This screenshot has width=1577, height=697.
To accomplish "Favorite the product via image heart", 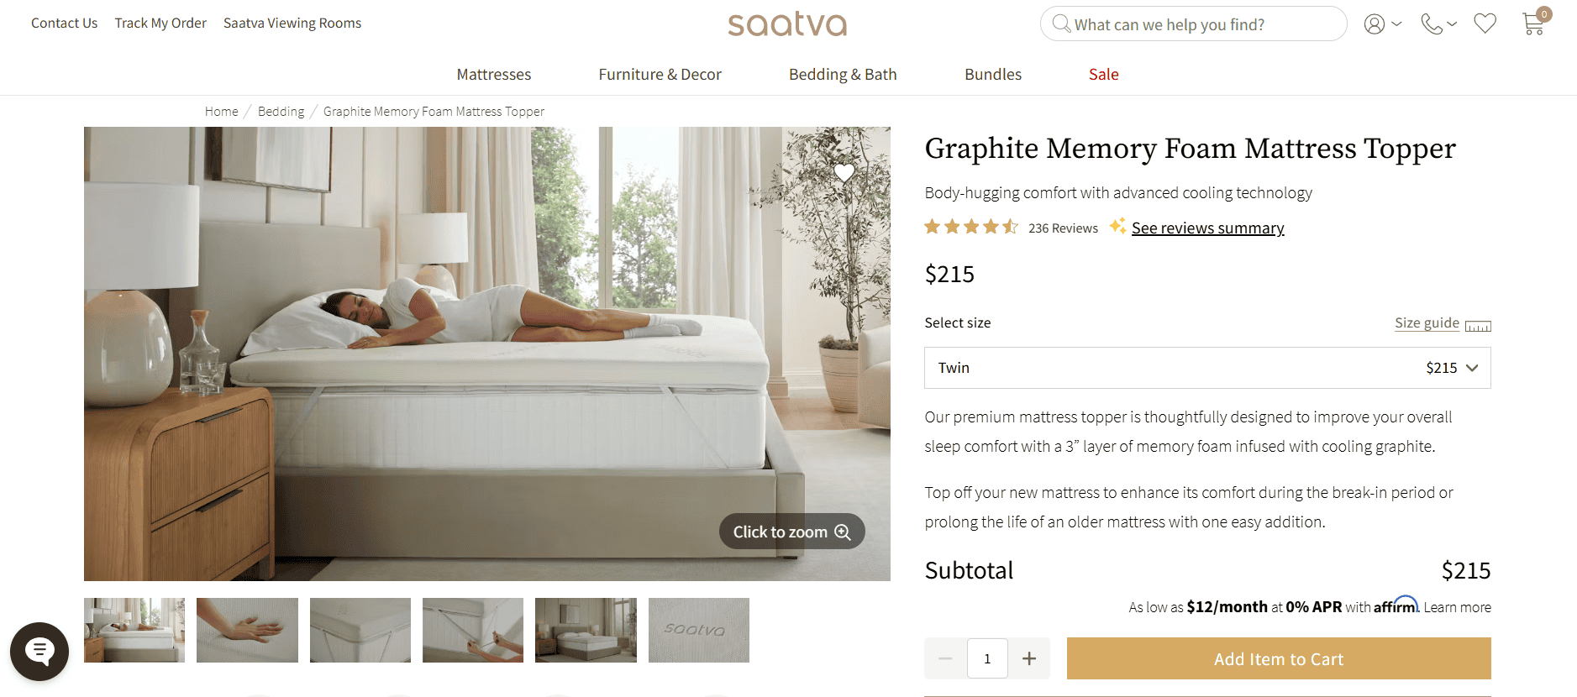I will 844,172.
